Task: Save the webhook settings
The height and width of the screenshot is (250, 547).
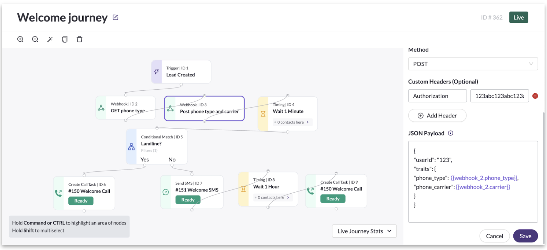Action: pyautogui.click(x=525, y=236)
